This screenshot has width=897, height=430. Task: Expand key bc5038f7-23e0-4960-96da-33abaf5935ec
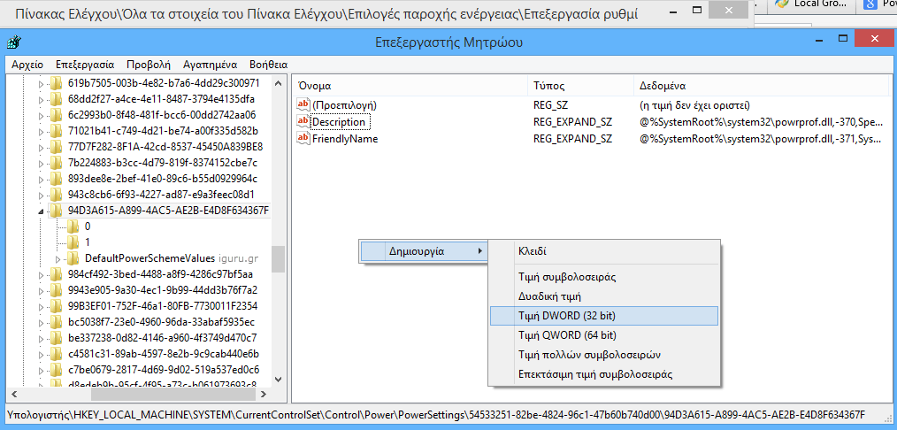click(41, 324)
